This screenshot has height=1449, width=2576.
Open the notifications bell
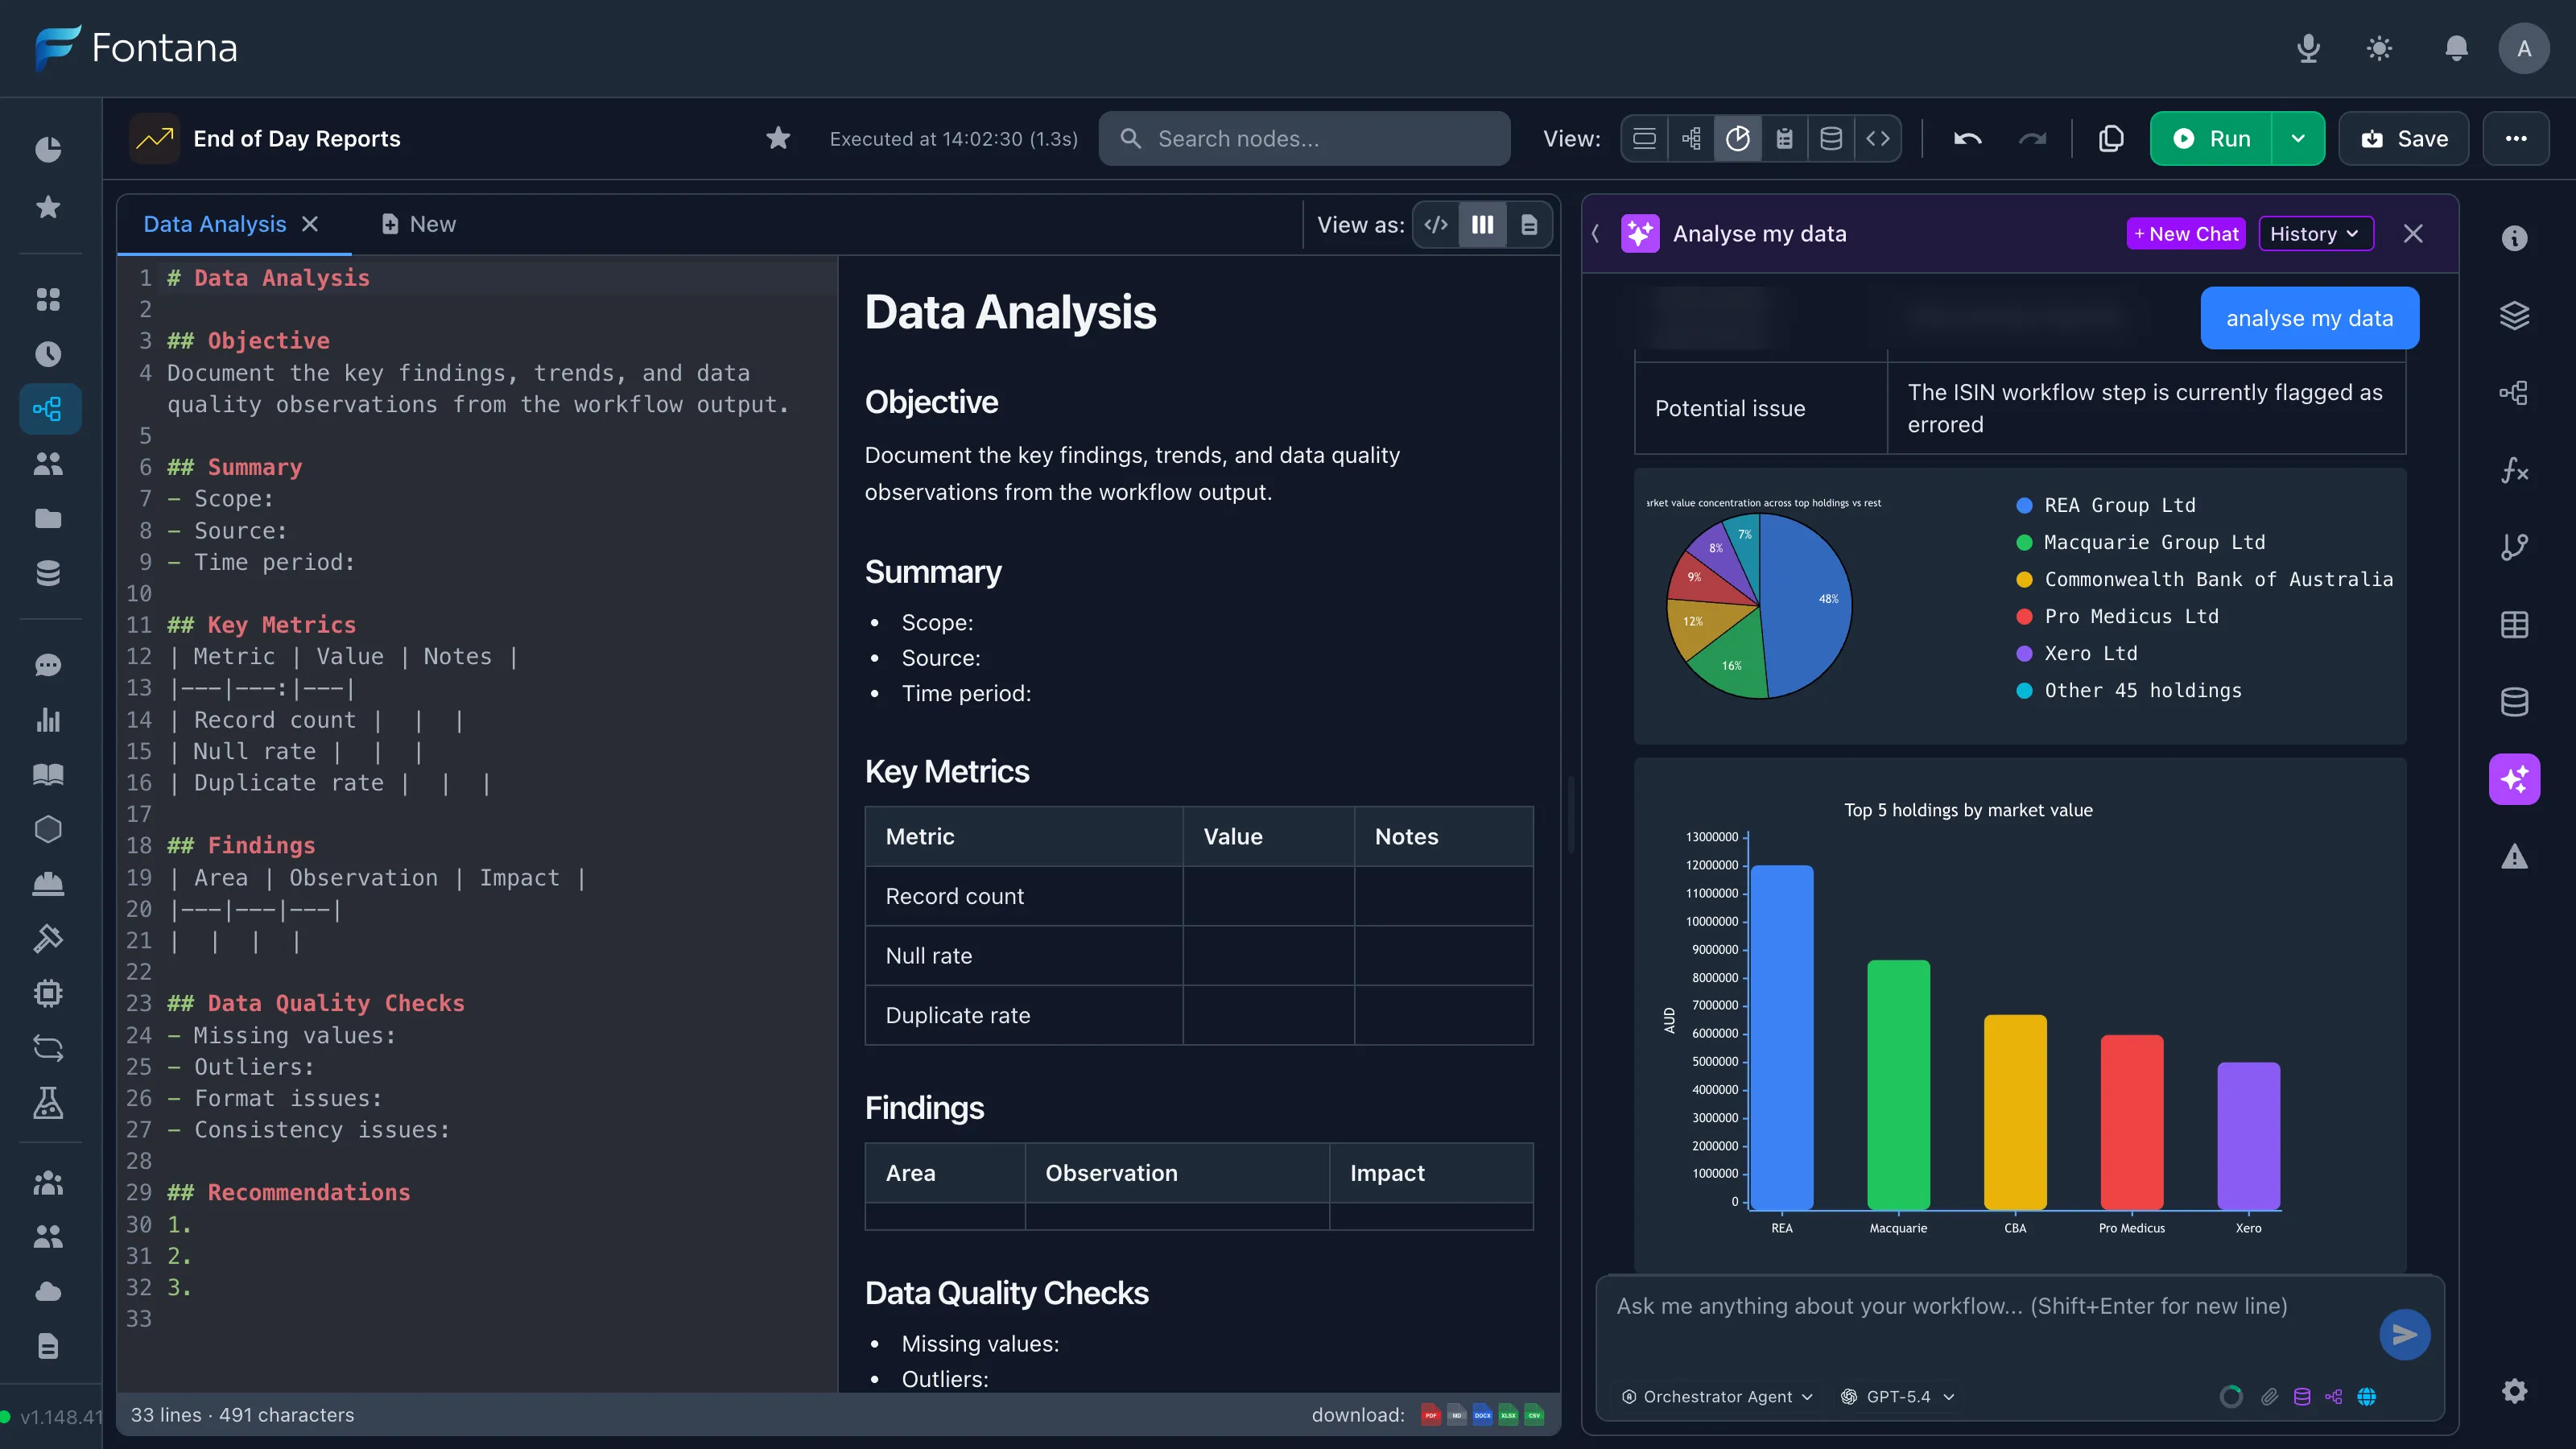(x=2456, y=48)
